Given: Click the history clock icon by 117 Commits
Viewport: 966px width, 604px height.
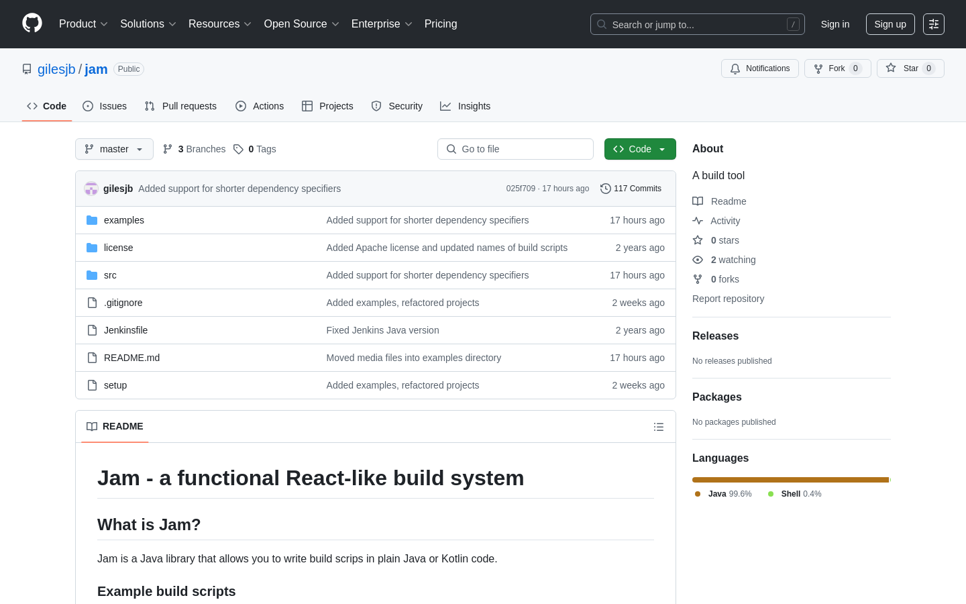Looking at the screenshot, I should (x=606, y=189).
